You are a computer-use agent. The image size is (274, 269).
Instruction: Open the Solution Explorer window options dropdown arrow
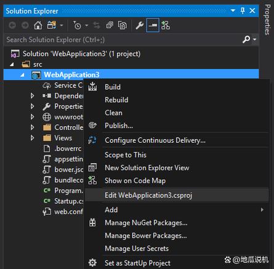click(233, 10)
